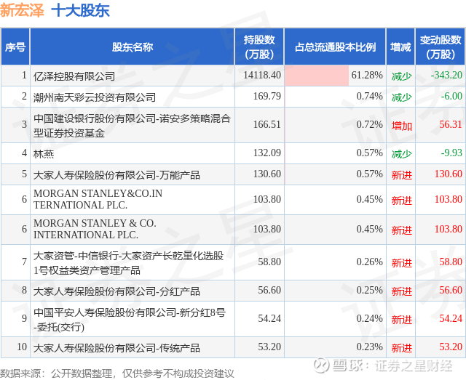Select shareholder 林燕
The width and height of the screenshot is (466, 380).
tap(44, 154)
